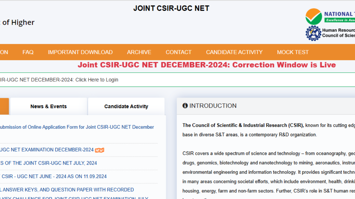
Task: Click the orange NEW! badge
Action: [x=99, y=150]
